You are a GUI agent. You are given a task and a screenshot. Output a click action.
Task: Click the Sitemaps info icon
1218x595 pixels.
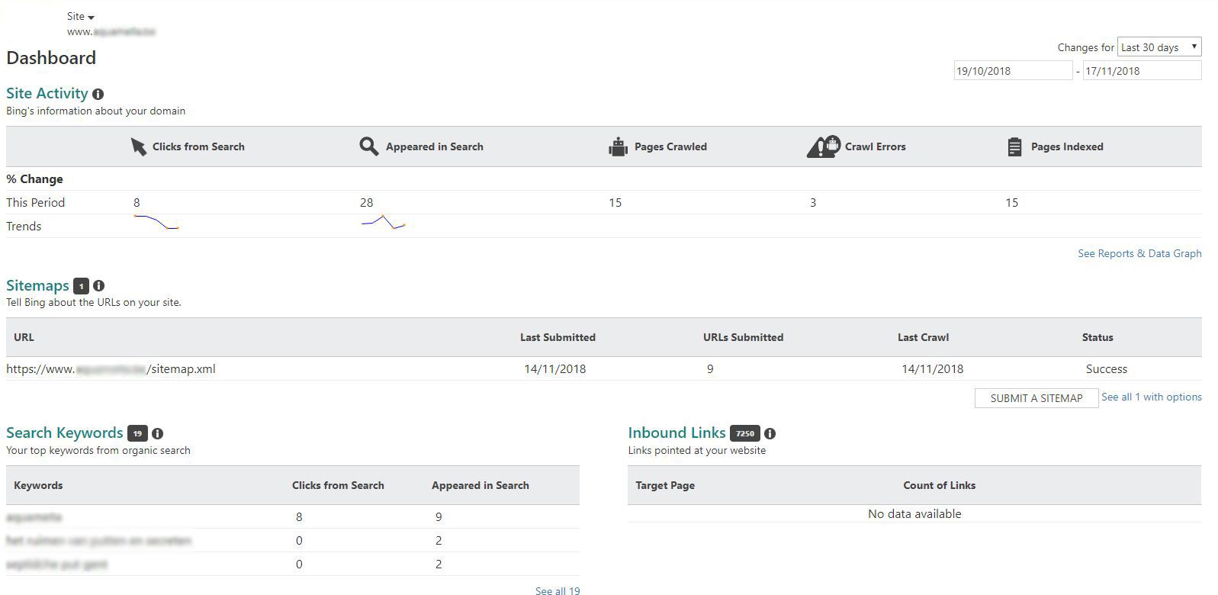98,286
